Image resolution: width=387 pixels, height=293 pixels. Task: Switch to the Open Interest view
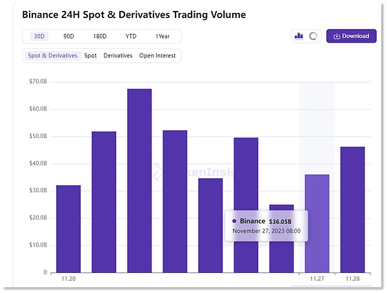(x=157, y=56)
